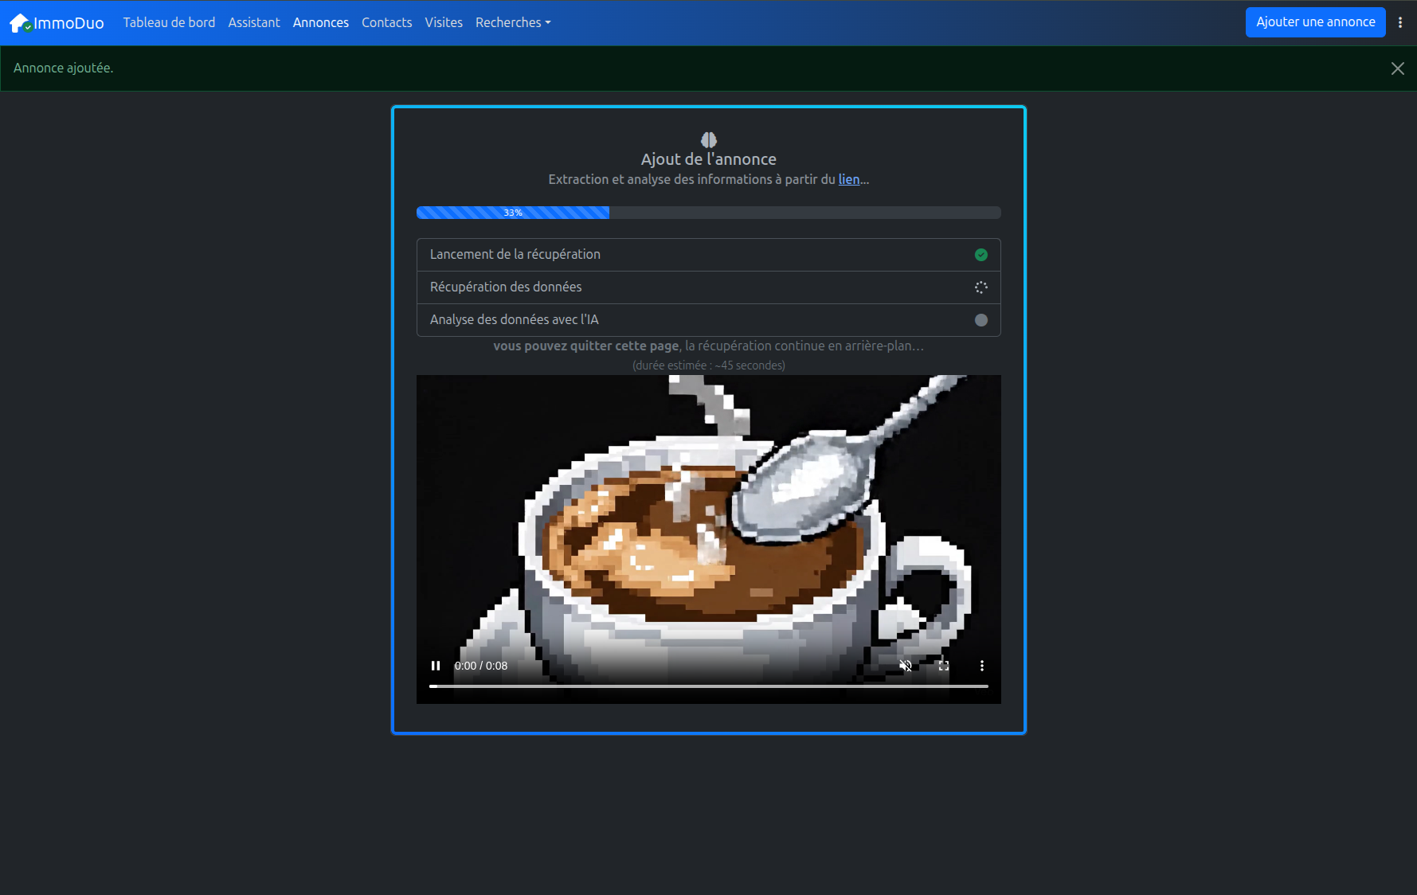
Task: Click the "durée estimée : ~45 secondes" note
Action: tap(708, 365)
